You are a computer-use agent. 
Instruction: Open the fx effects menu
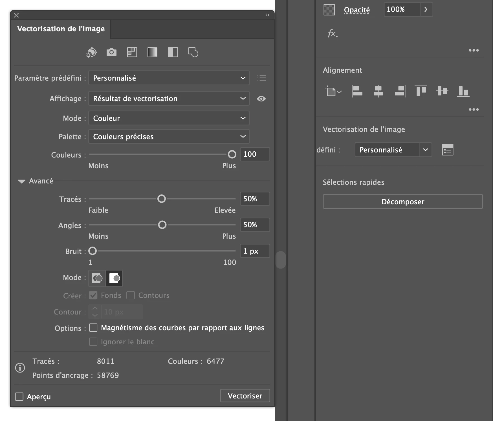(x=333, y=34)
